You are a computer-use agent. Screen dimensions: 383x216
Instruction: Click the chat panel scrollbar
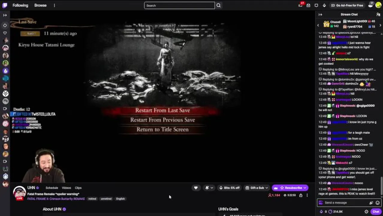pos(382,186)
